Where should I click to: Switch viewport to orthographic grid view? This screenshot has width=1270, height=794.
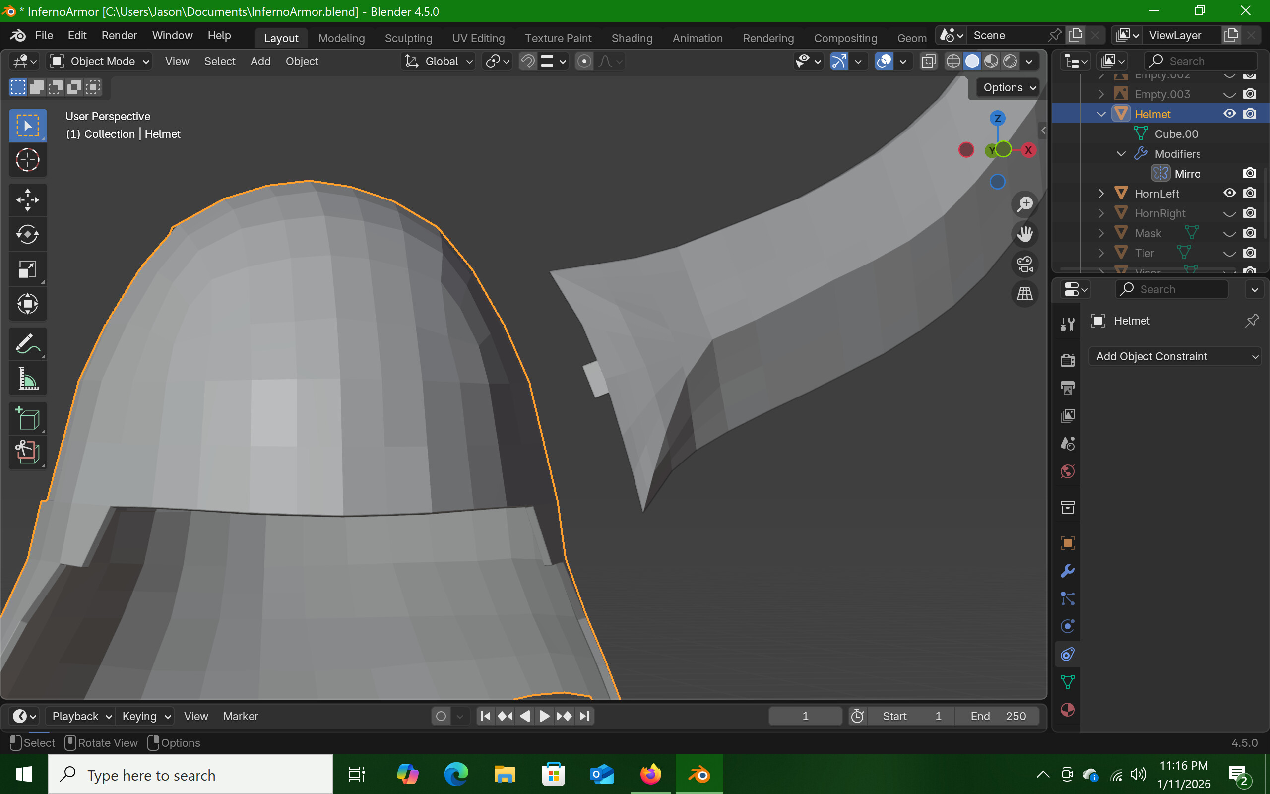click(1024, 294)
